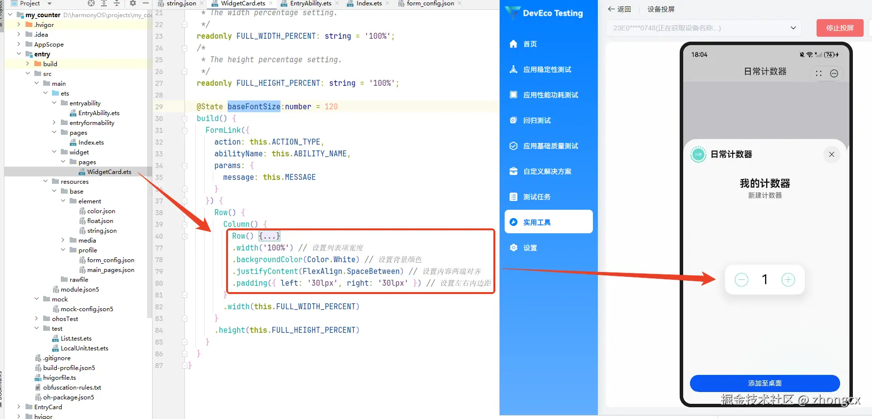This screenshot has width=872, height=419.
Task: Click the four-dot menu icon on phone
Action: [819, 74]
